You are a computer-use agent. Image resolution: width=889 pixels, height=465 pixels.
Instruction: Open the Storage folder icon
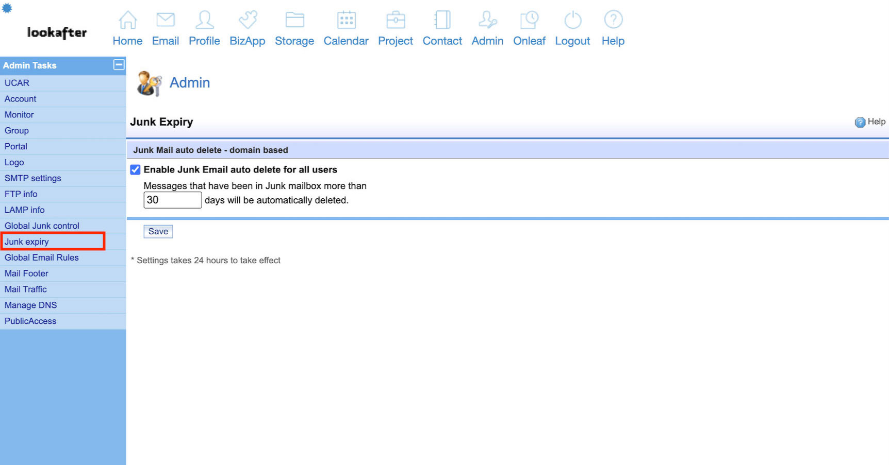294,20
